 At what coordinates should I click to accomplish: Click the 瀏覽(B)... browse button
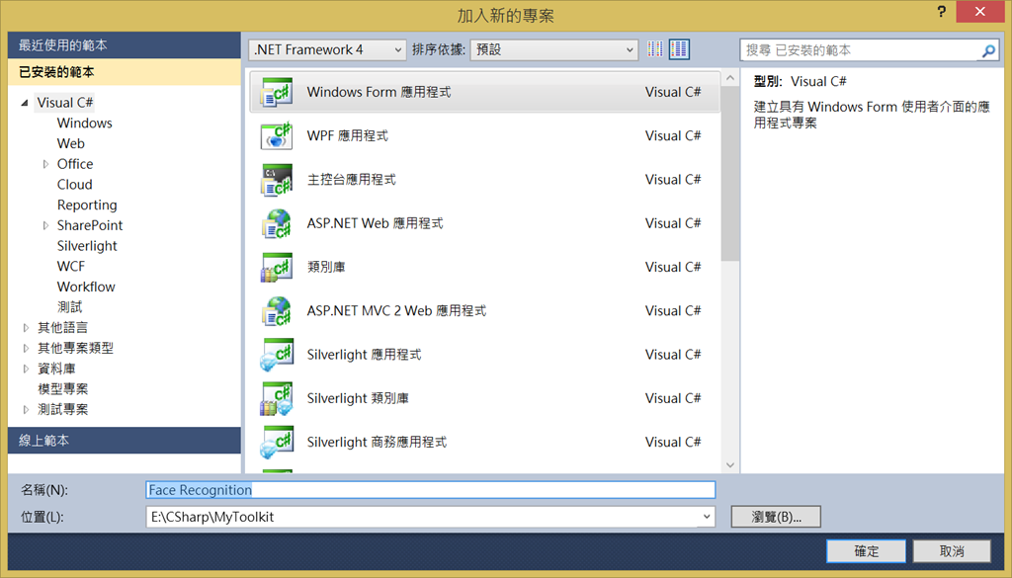[776, 517]
